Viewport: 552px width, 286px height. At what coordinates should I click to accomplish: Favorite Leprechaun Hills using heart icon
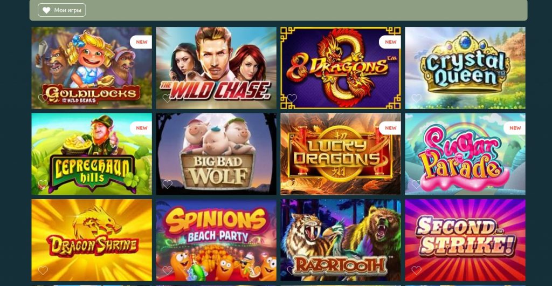(x=43, y=184)
